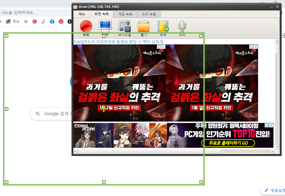The width and height of the screenshot is (285, 196).
Task: Click the Chrome URL address bar
Action: [36, 13]
